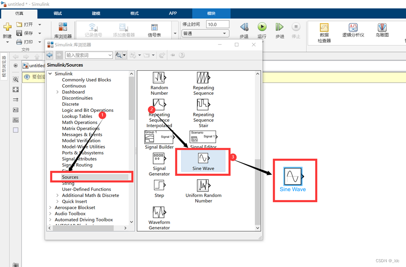406x267 pixels.
Task: Expand Automated Driving Toolbox node
Action: tap(50, 220)
